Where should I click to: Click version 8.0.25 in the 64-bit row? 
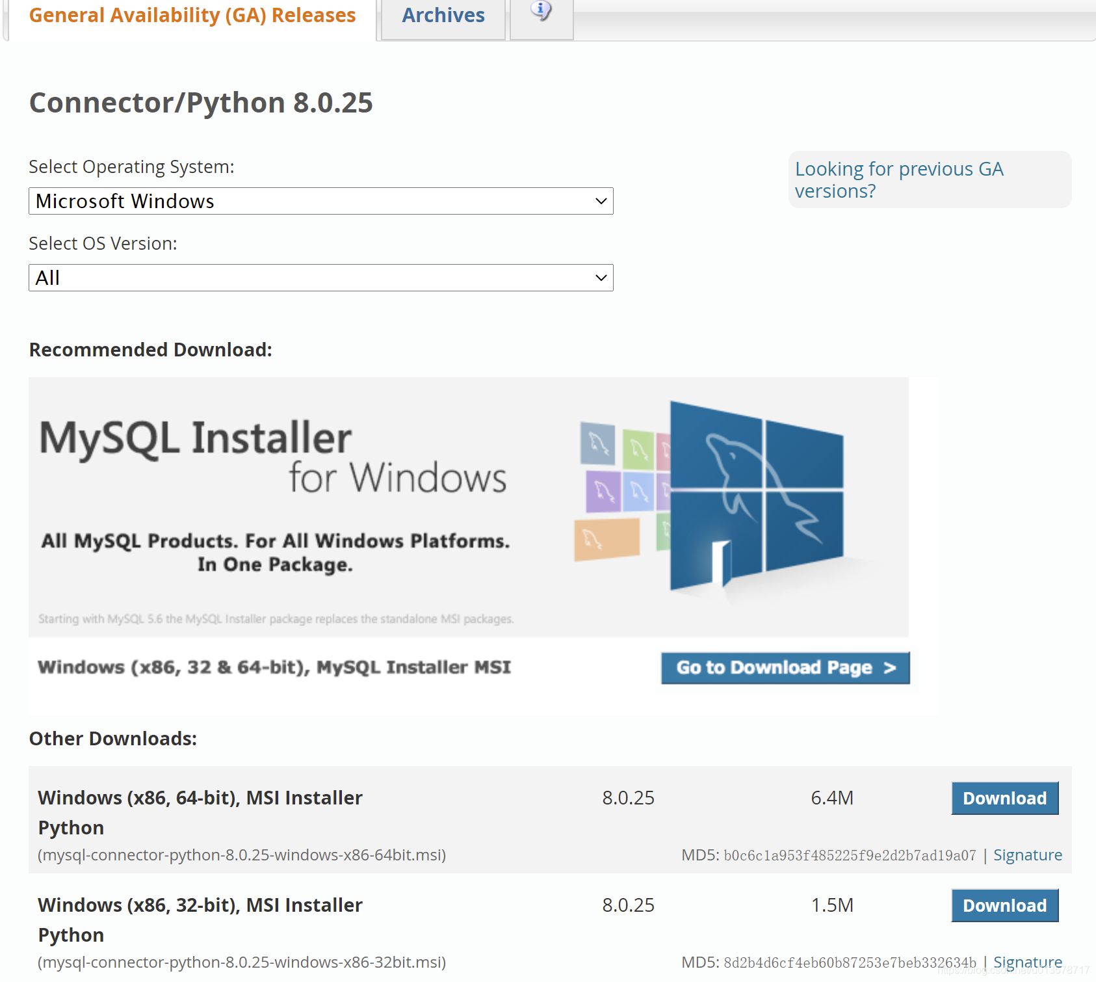click(628, 798)
